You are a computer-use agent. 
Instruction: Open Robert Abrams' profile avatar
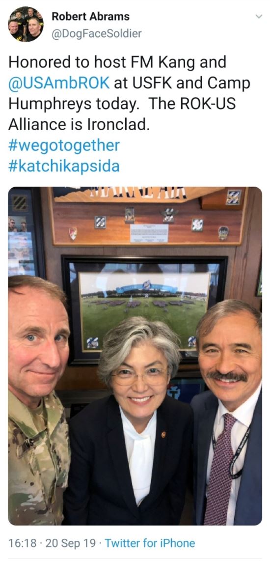point(26,24)
